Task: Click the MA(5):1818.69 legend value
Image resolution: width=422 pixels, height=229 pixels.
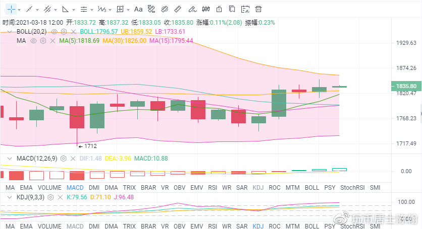Action: tap(79, 41)
